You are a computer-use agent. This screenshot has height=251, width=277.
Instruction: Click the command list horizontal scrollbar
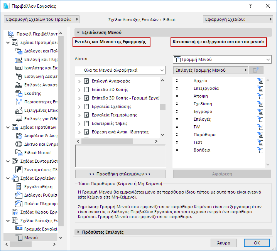107,142
